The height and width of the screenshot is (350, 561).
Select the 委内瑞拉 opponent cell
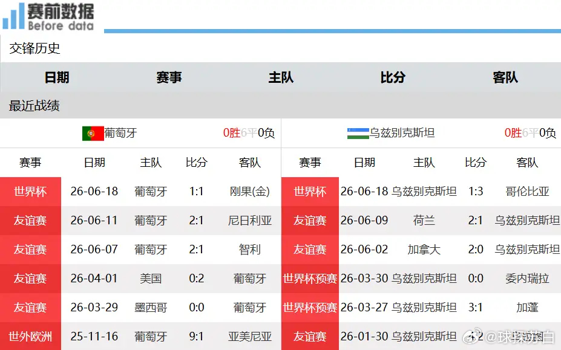click(527, 279)
